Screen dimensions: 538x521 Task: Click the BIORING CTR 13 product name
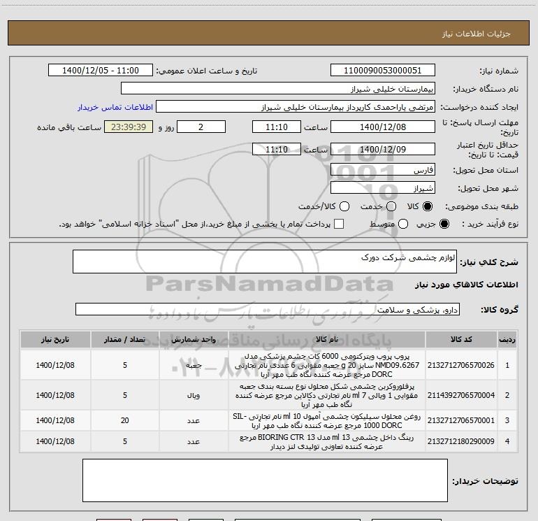tap(327, 442)
